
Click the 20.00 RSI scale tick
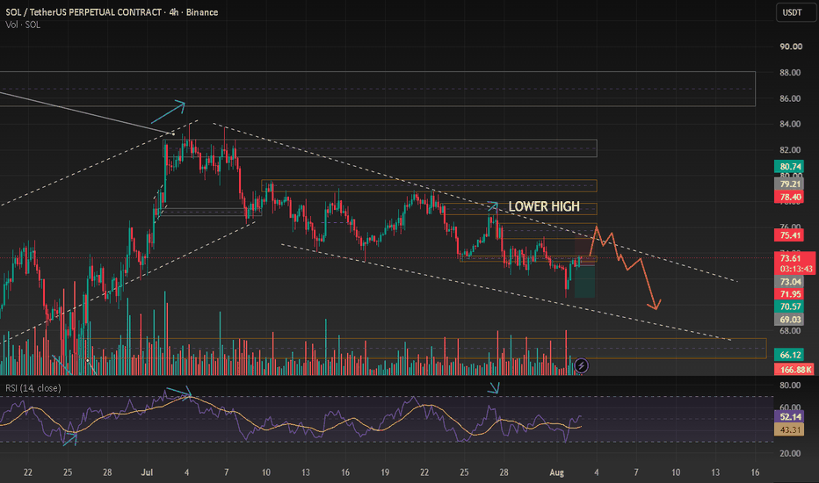tap(790, 453)
